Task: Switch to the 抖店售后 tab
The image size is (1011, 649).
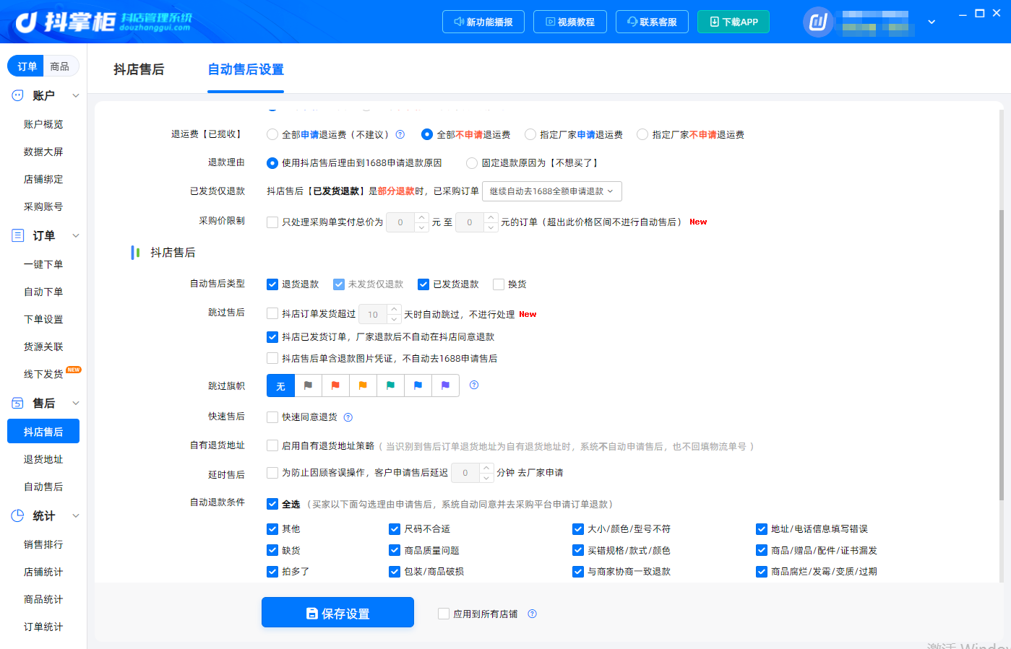Action: click(139, 69)
